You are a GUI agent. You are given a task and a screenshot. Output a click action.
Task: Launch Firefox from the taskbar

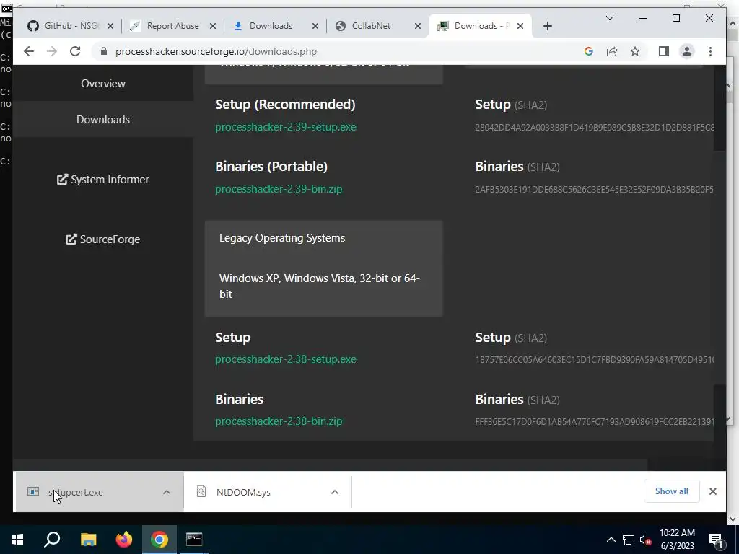[x=124, y=540]
